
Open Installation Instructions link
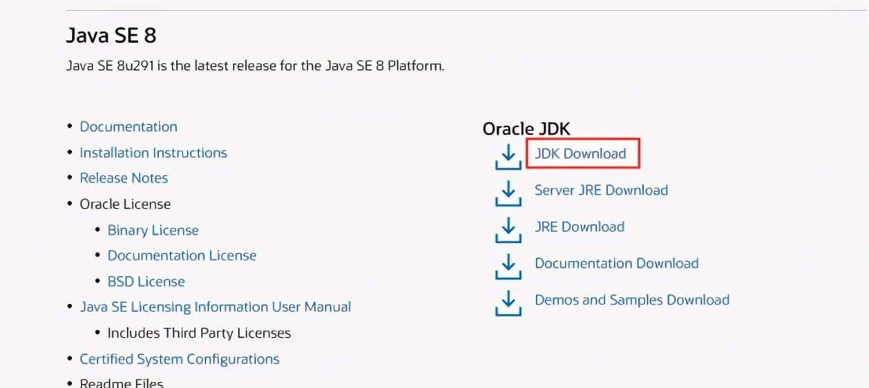point(153,153)
